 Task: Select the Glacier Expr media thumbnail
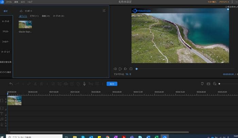pyautogui.click(x=25, y=24)
